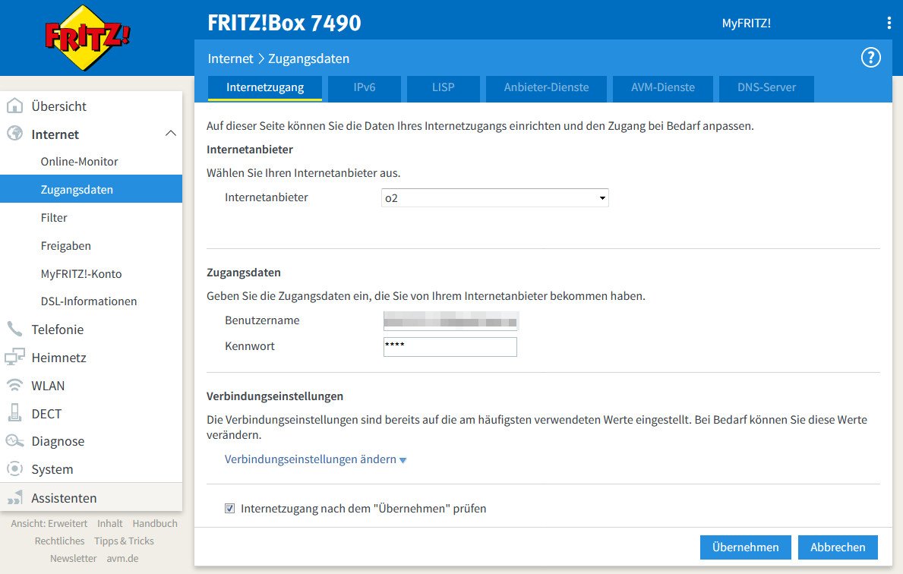Screen dimensions: 903x574
Task: Disable checking internet access after applying
Action: tap(229, 508)
